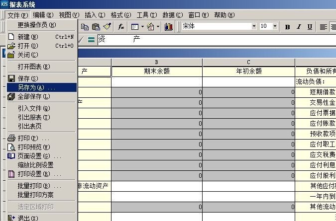This screenshot has height=221, width=336.
Task: Click the 流动负债： cell
Action: point(316,81)
